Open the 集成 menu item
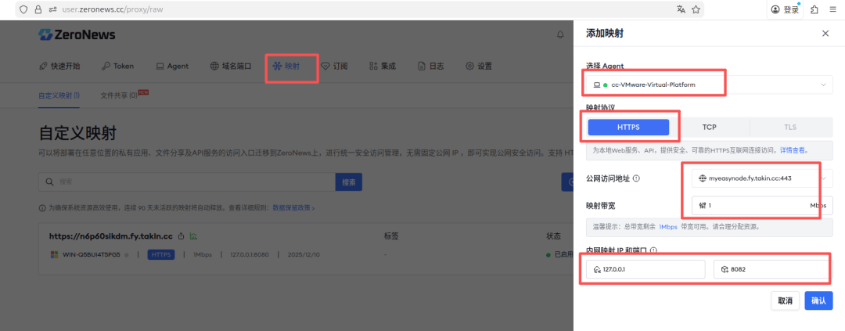The image size is (845, 331). 383,67
